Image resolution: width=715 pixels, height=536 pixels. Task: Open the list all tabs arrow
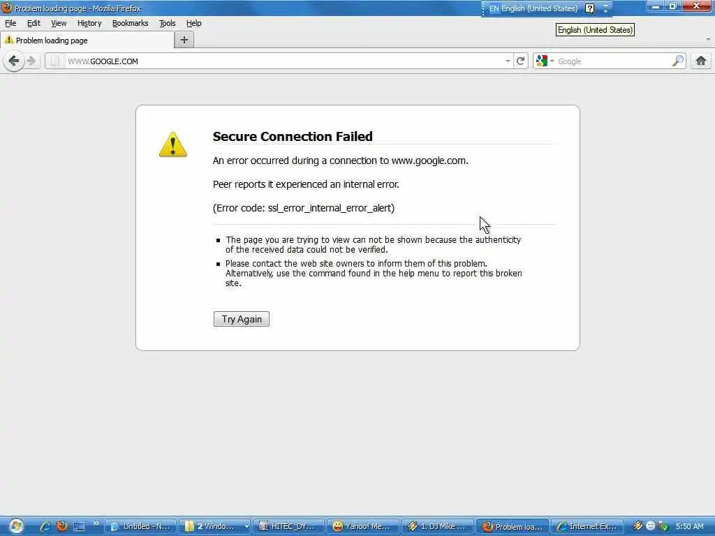pos(708,40)
